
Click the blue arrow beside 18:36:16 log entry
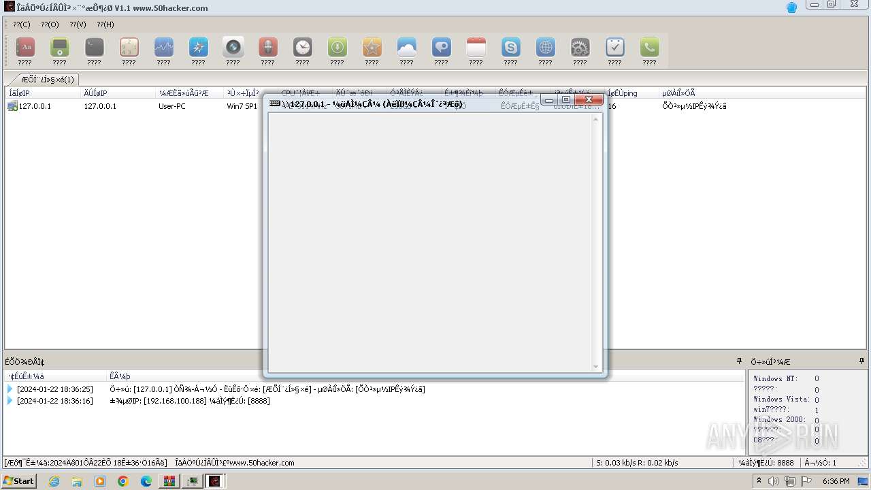click(10, 401)
